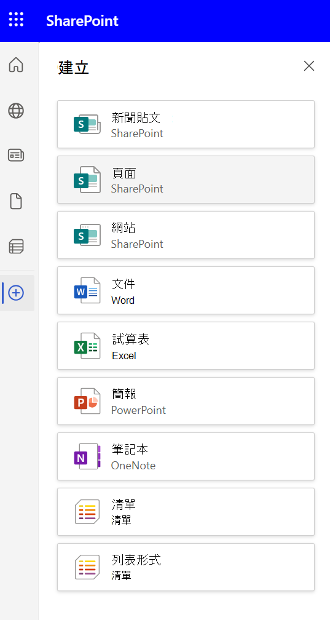Select the Create plus icon

click(16, 293)
